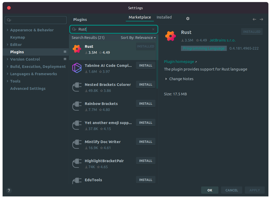Select the Rust plugin name in results
Image resolution: width=271 pixels, height=199 pixels.
click(89, 46)
